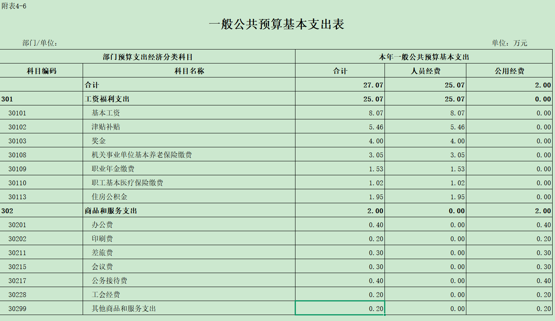Image resolution: width=555 pixels, height=321 pixels.
Task: Click the code cell 30202
Action: 42,238
